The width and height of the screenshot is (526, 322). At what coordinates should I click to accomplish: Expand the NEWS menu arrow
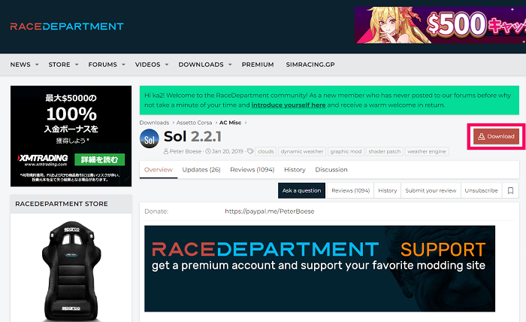pos(37,65)
